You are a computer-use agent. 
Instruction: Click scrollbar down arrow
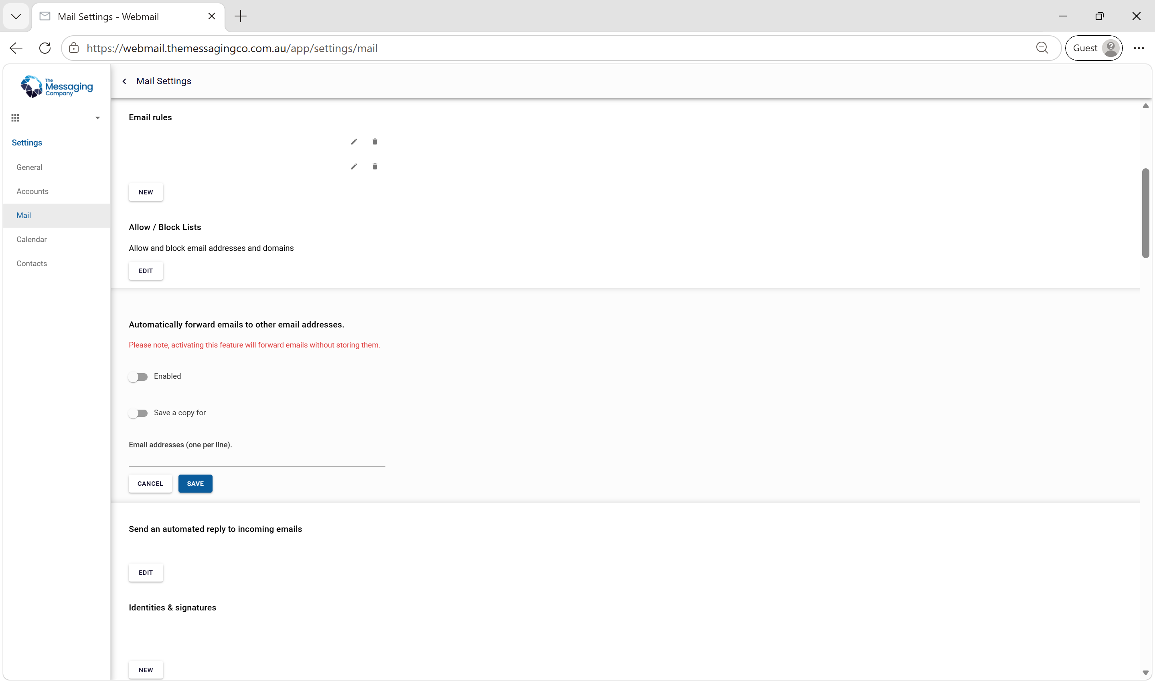tap(1145, 673)
